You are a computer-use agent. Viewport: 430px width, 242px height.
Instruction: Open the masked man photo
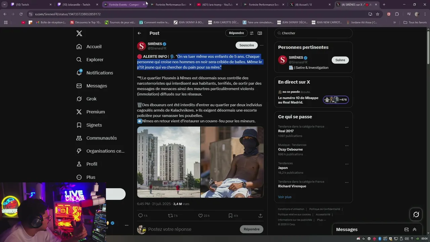[232, 162]
